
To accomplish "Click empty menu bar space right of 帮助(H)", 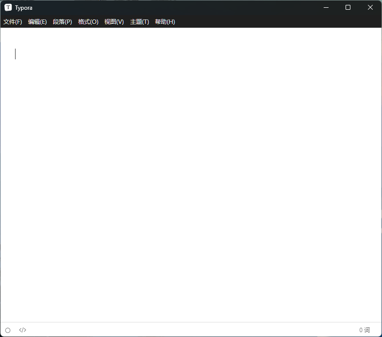I will (x=277, y=22).
